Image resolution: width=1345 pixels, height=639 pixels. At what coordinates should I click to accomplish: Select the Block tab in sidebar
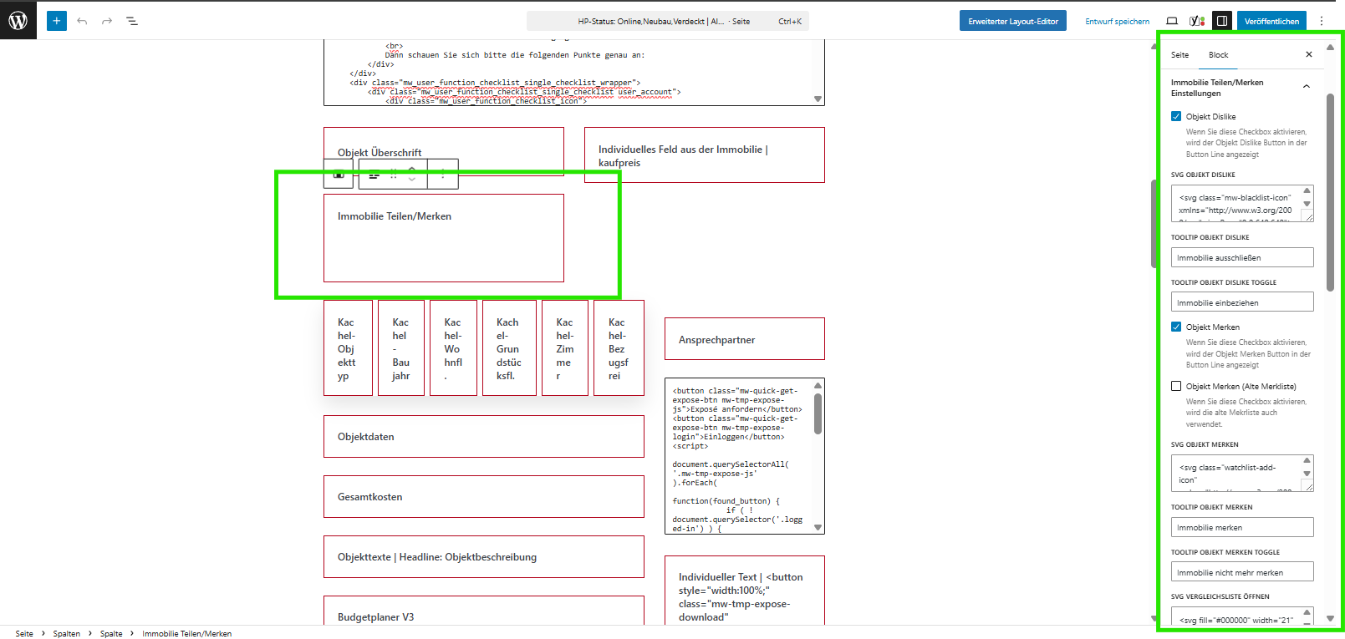[1218, 55]
